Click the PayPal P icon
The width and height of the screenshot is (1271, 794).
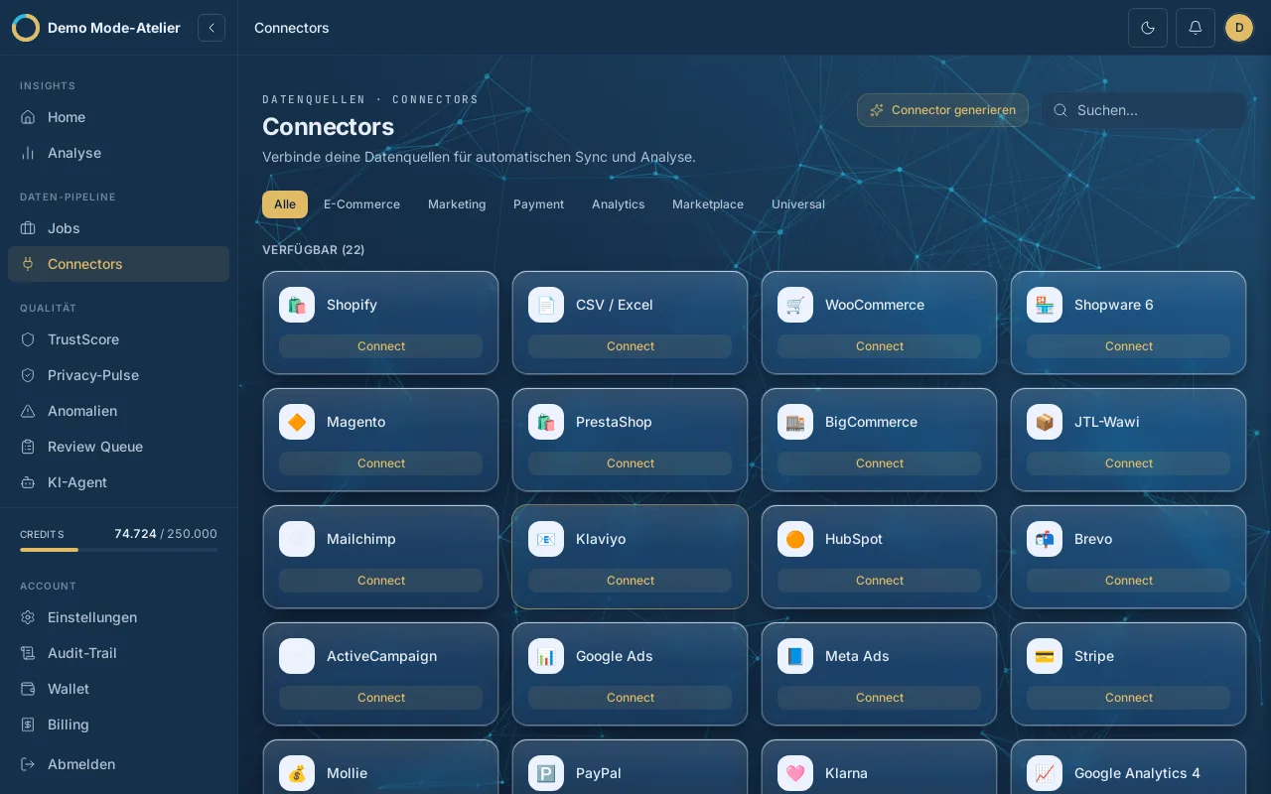(546, 773)
